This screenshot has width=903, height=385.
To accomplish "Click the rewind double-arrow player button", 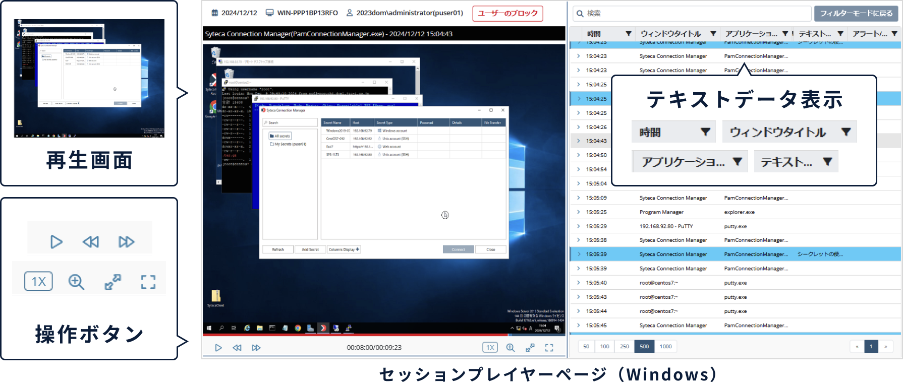I will [x=237, y=348].
